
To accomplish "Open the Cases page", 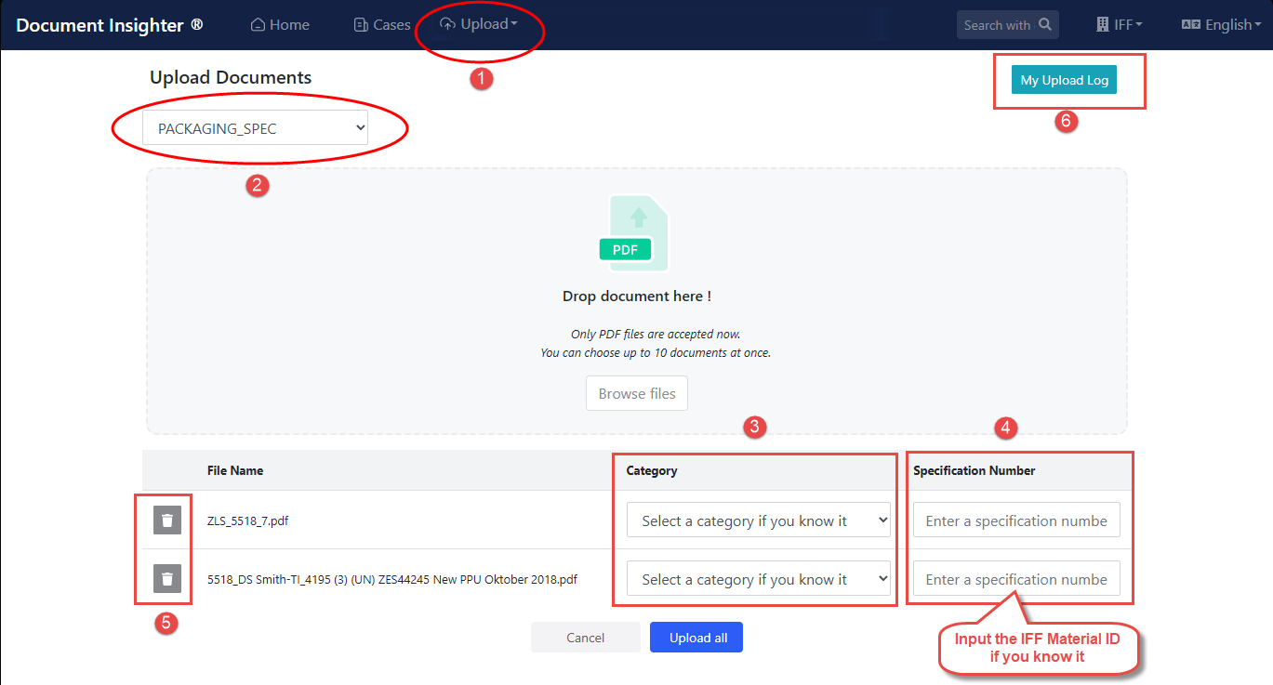I will (x=382, y=25).
